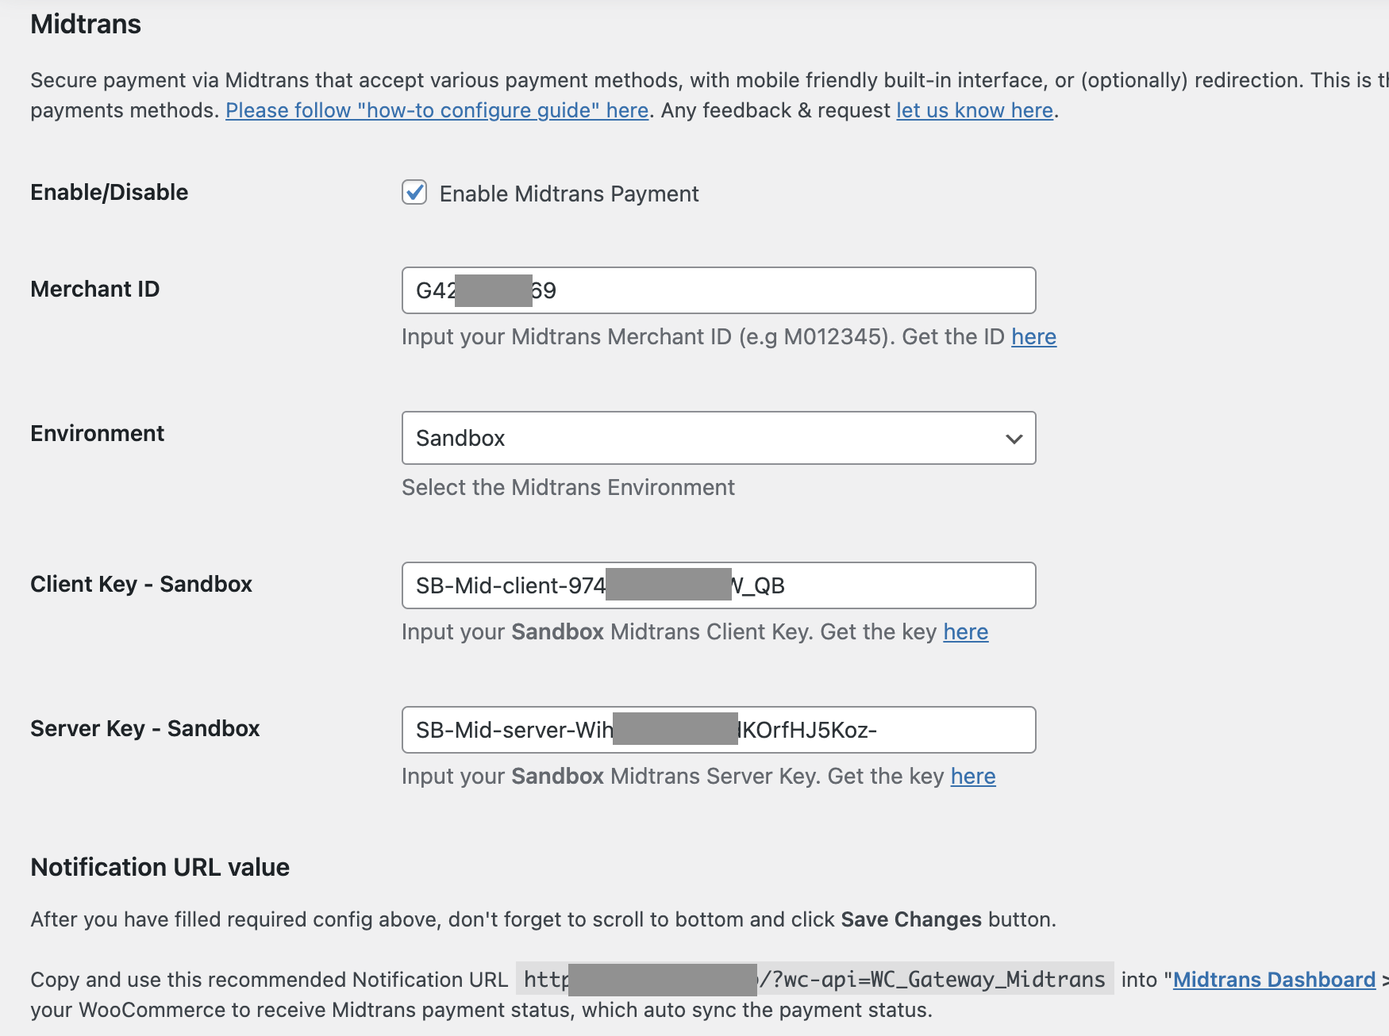
Task: Click 'here' link for Sandbox Client Key
Action: pos(965,632)
